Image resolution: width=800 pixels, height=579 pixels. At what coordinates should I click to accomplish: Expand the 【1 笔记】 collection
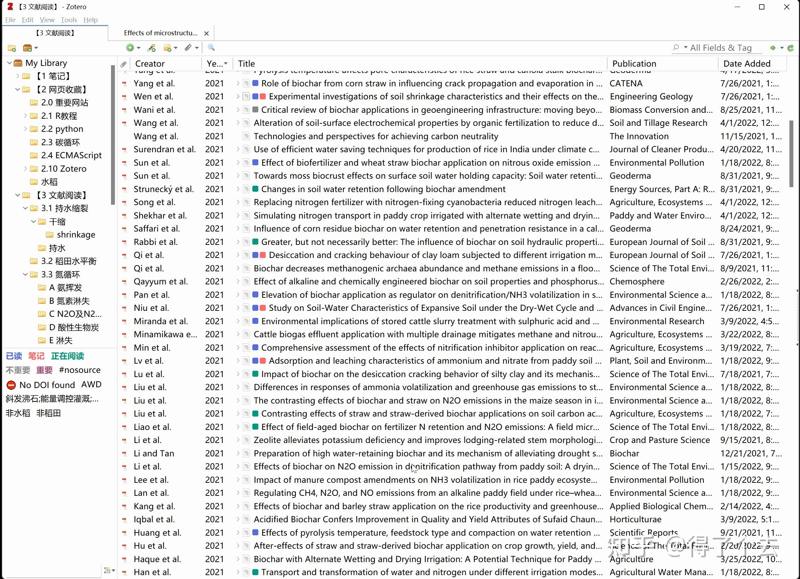[x=18, y=76]
